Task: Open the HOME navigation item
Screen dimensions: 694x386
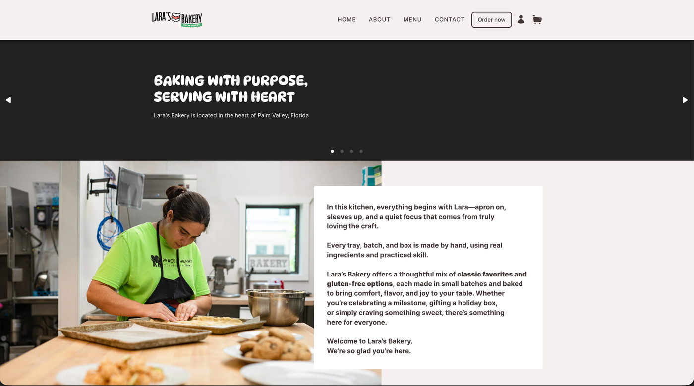Action: coord(347,20)
